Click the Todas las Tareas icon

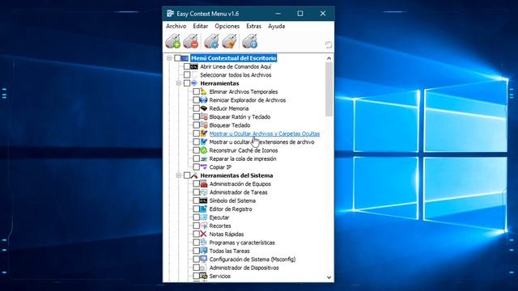tap(204, 251)
